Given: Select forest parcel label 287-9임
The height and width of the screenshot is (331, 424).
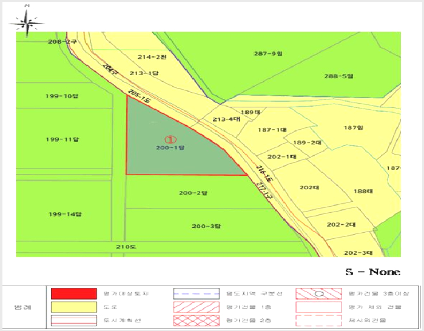Looking at the screenshot, I should coord(268,53).
